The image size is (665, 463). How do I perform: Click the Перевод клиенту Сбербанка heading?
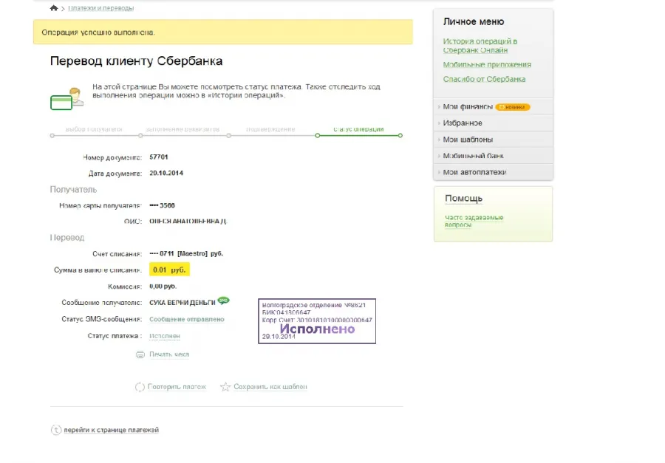coord(136,61)
